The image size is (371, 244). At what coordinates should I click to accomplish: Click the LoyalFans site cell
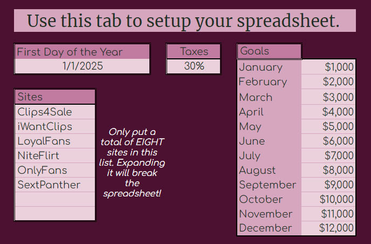55,141
